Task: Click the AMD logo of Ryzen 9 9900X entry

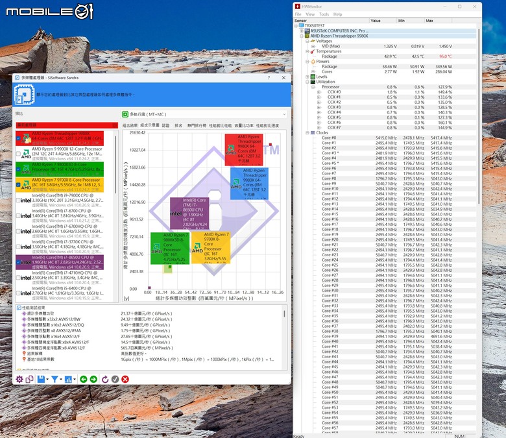Action: 26,154
